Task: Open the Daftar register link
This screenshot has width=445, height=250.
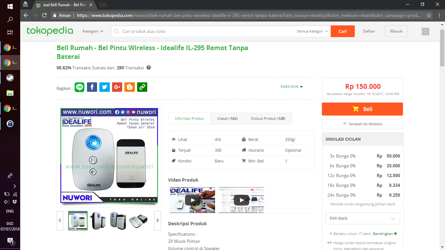Action: pos(369,31)
